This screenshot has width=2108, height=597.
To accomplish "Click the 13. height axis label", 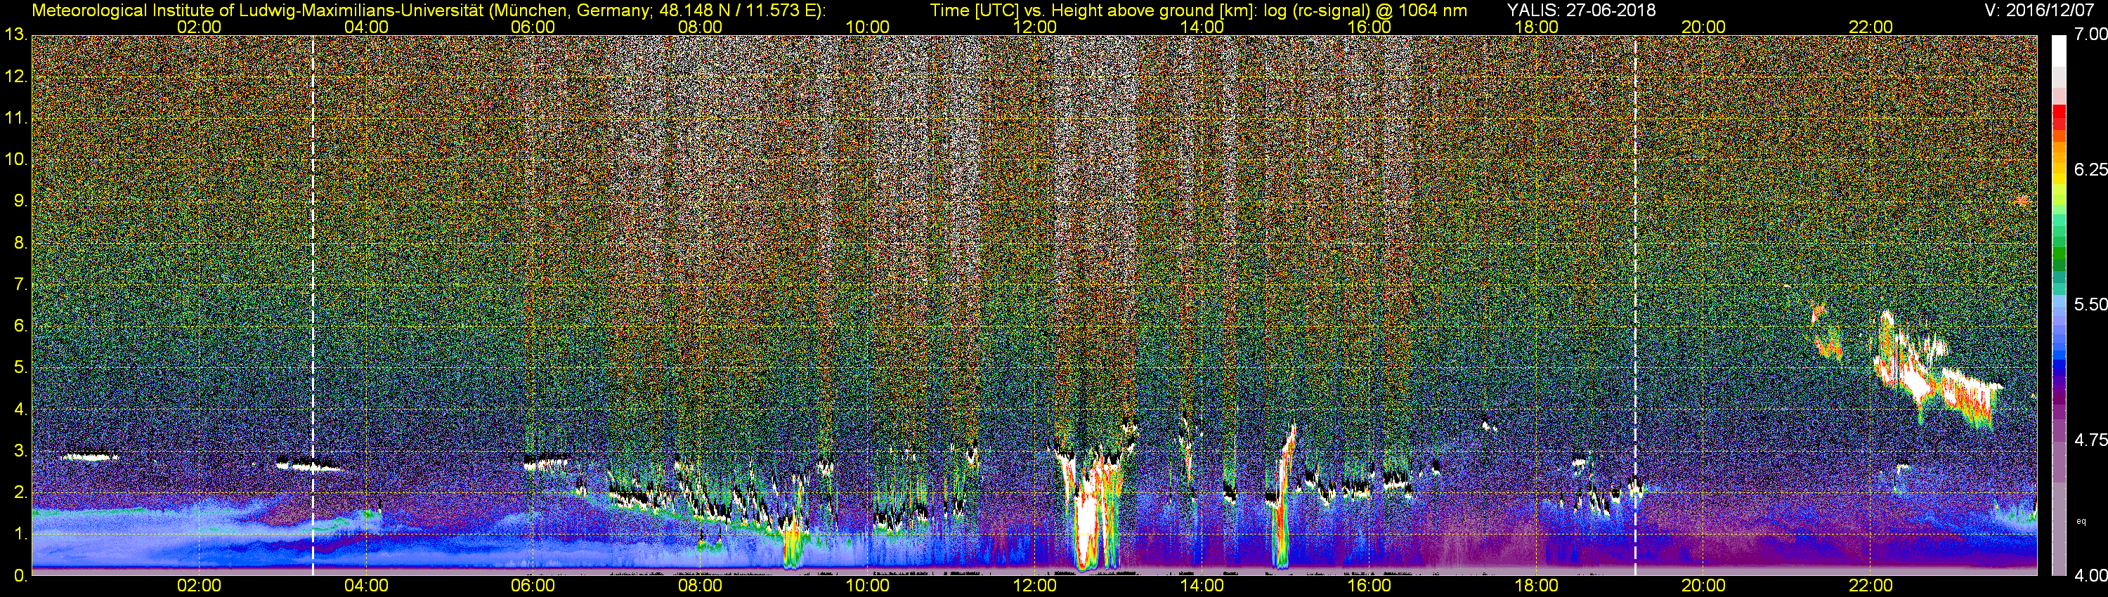I will (x=15, y=35).
